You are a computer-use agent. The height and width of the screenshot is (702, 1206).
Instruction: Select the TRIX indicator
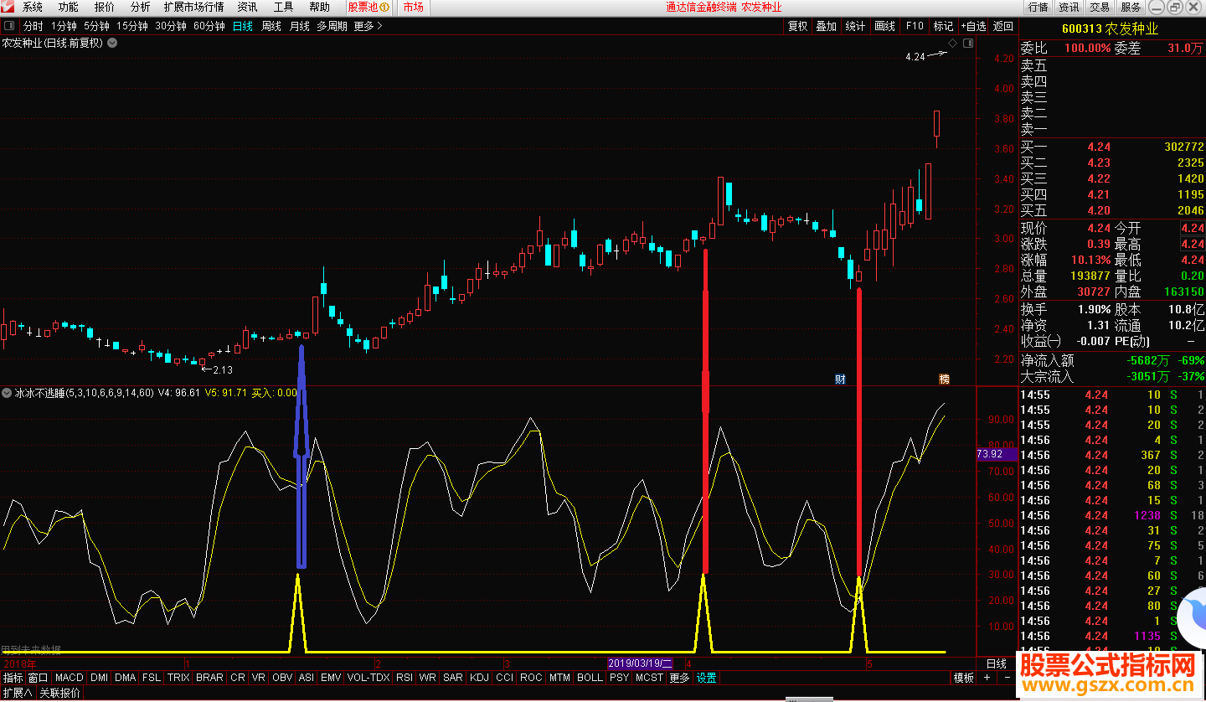(178, 678)
